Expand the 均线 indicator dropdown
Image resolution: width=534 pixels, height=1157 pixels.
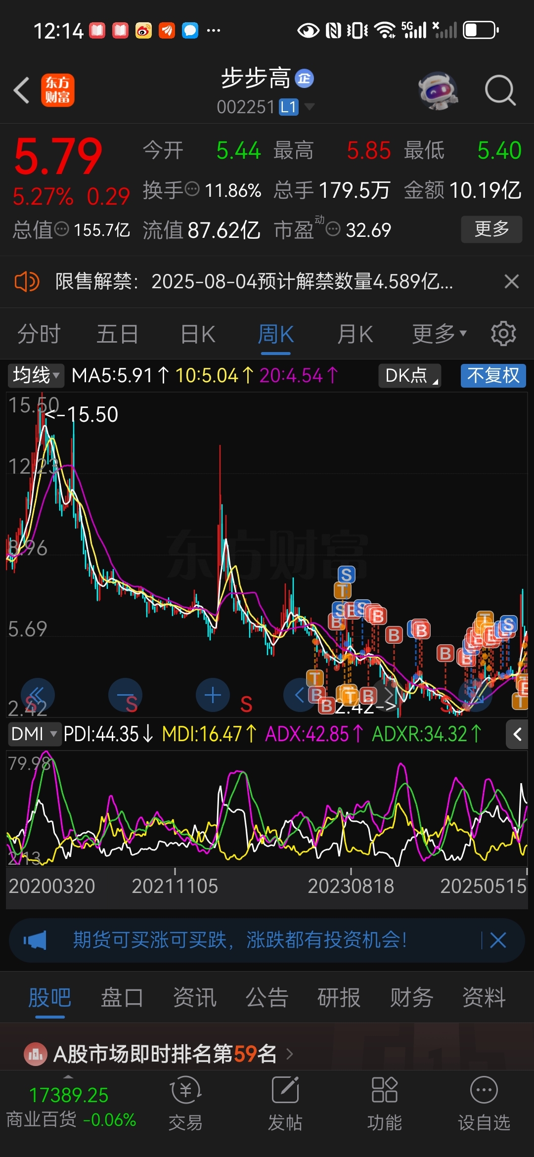pyautogui.click(x=36, y=376)
